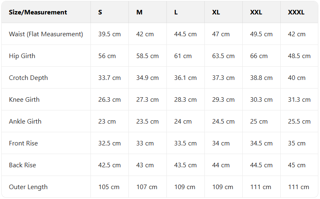320x199 pixels.
Task: Select the 30.3 cm Knee Girth cell
Action: [x=261, y=100]
